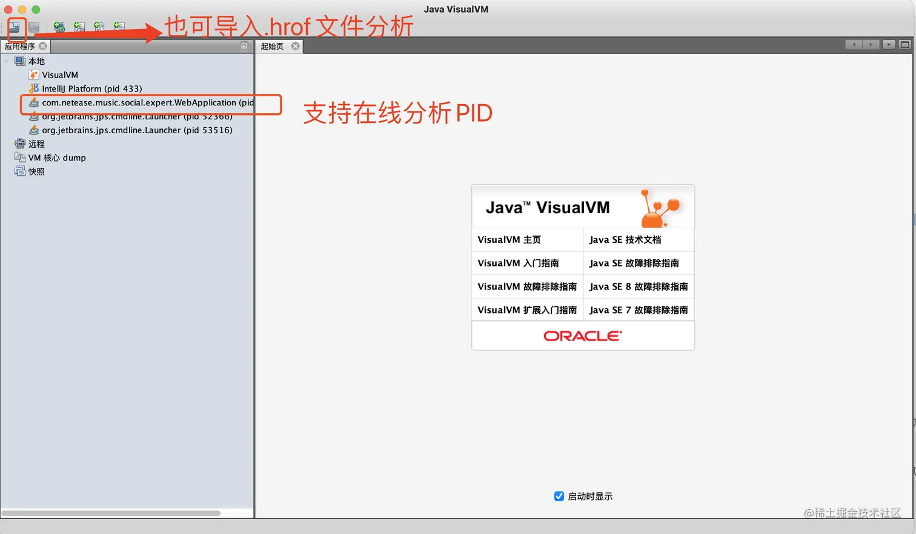Select Launcher process pid 52366
The width and height of the screenshot is (916, 534).
(137, 116)
